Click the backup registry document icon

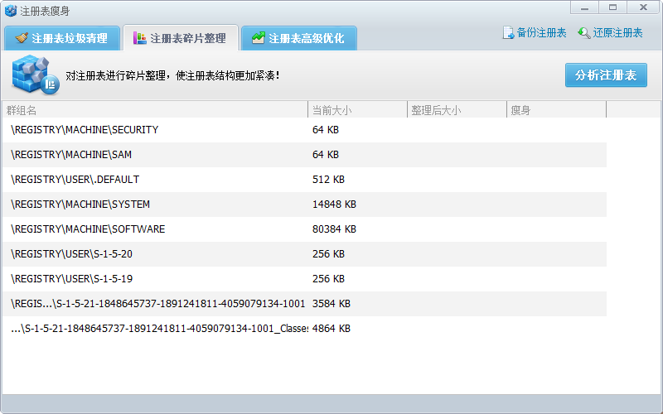click(x=508, y=33)
